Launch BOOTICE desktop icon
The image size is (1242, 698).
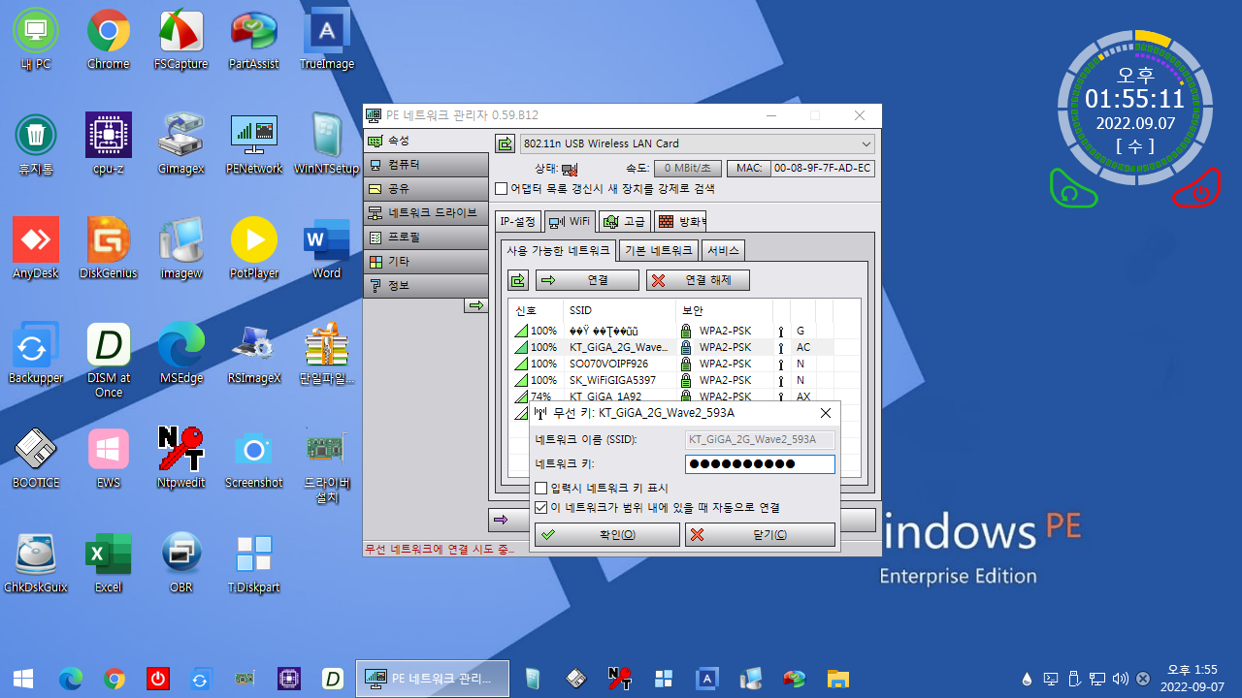pos(36,459)
